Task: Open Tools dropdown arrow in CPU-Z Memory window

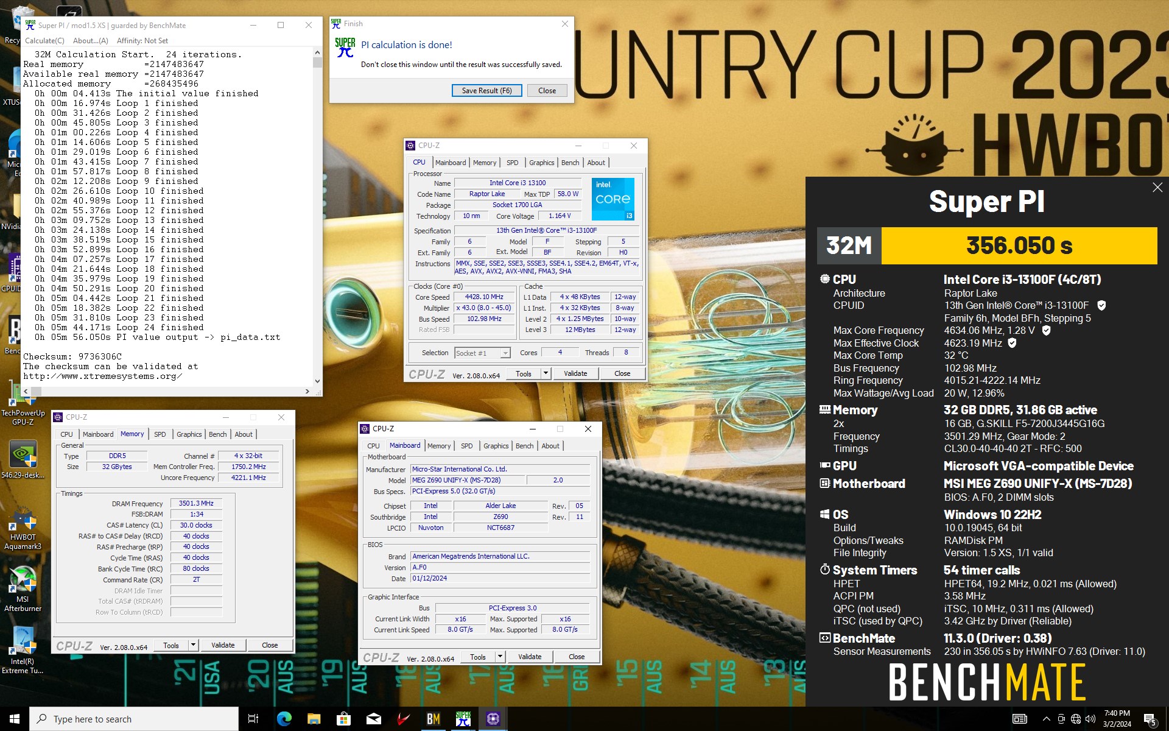Action: (x=193, y=645)
